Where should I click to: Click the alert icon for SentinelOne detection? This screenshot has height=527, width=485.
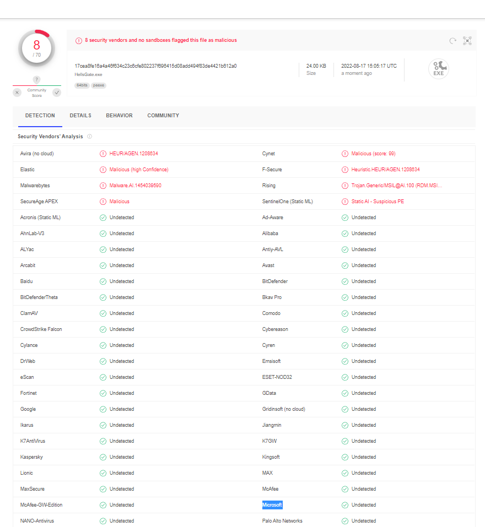[345, 202]
